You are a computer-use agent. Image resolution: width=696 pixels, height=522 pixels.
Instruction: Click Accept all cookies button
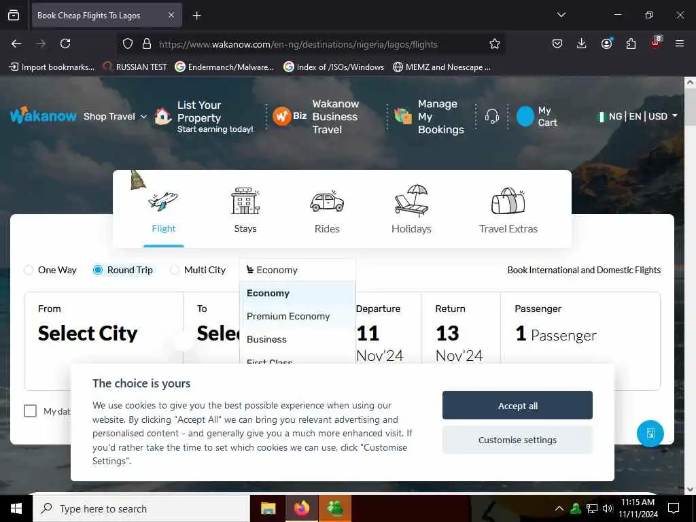517,405
